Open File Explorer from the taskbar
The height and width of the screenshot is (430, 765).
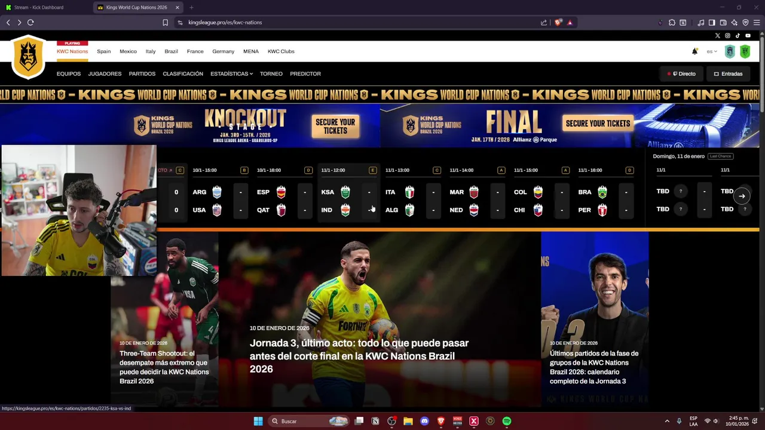click(408, 421)
